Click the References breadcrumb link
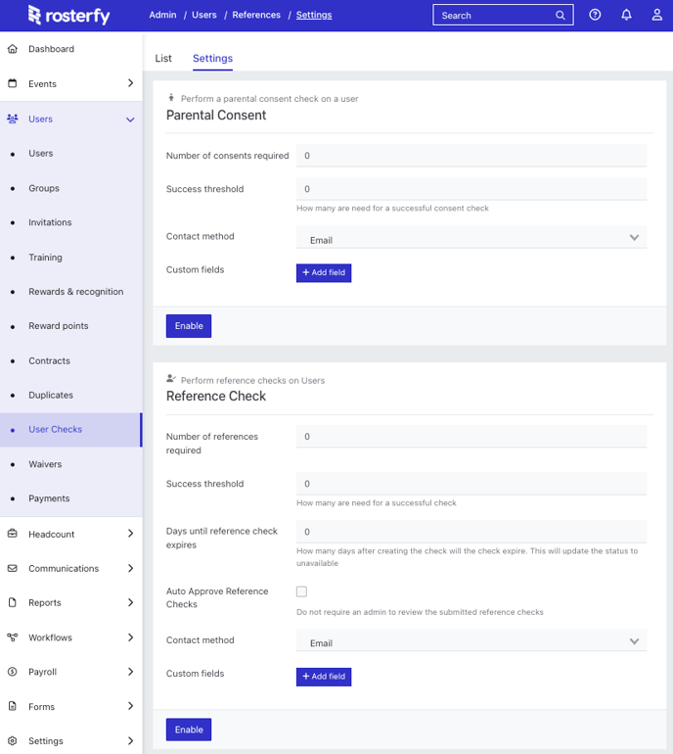Screen dimensions: 673x754 point(256,15)
